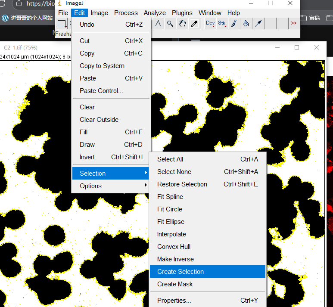
Task: Open the Analyze menu
Action: pos(155,13)
